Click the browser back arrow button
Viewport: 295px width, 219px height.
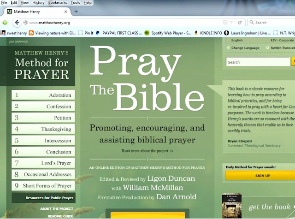17,23
